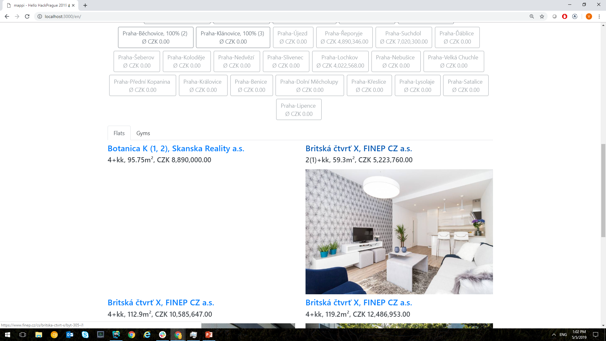The width and height of the screenshot is (606, 341).
Task: Select the Flats tab
Action: tap(119, 133)
